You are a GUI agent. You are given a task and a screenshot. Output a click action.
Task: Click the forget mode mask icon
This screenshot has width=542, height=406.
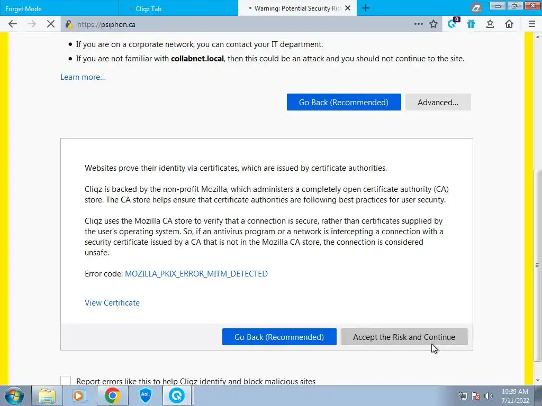pos(477,7)
